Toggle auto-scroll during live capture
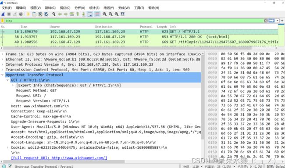 click(90, 14)
